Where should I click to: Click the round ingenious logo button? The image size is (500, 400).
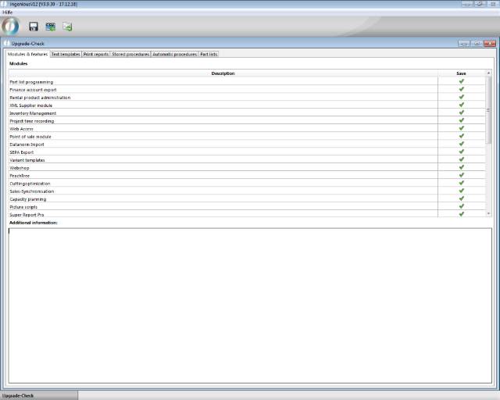click(11, 26)
